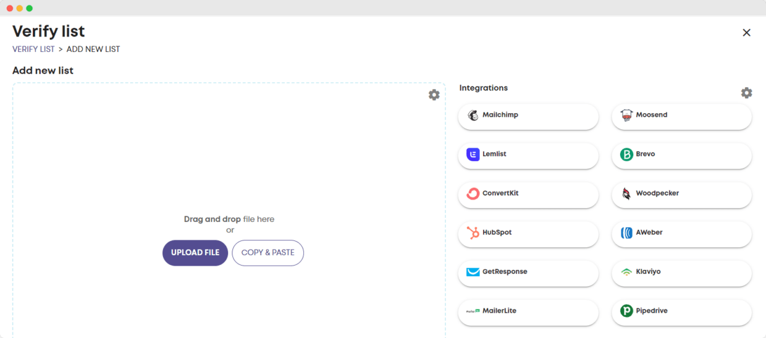Choose the COPY & PASTE option

267,253
